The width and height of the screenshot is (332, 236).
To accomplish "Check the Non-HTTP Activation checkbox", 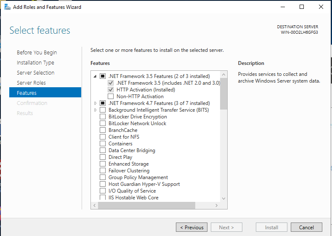I will coord(111,97).
